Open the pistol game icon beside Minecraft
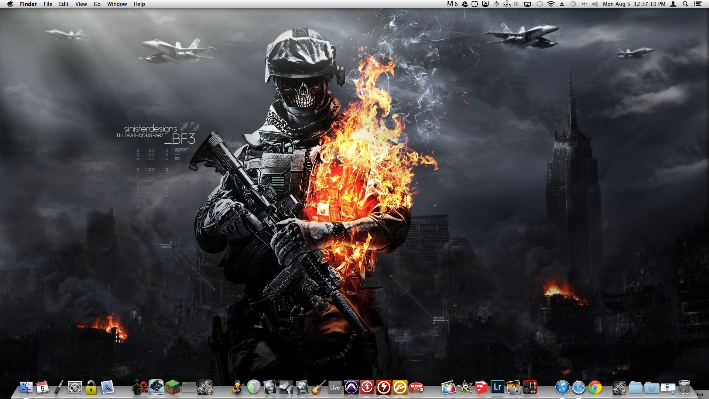 coord(205,388)
